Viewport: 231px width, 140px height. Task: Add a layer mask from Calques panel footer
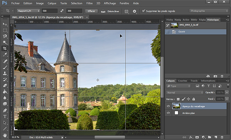pos(197,137)
